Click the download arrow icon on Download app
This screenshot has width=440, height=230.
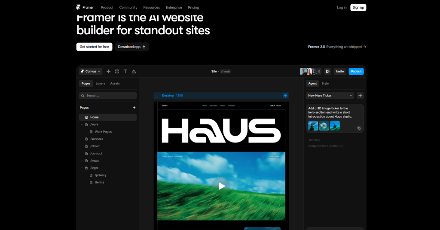[144, 47]
